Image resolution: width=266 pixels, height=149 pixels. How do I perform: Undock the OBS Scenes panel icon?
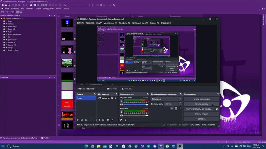(95, 94)
